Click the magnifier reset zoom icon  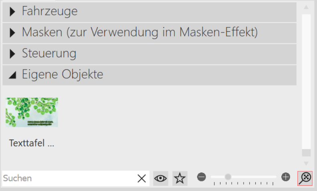[305, 178]
